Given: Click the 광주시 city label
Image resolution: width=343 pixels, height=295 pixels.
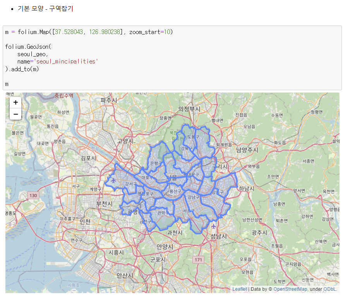Looking at the screenshot, I should coord(259,233).
